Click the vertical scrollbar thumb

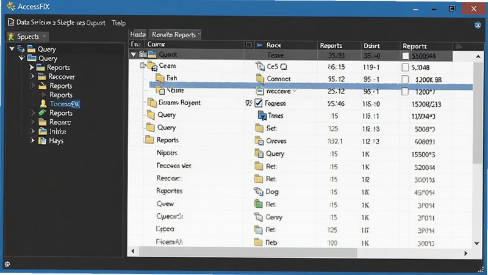click(x=478, y=112)
